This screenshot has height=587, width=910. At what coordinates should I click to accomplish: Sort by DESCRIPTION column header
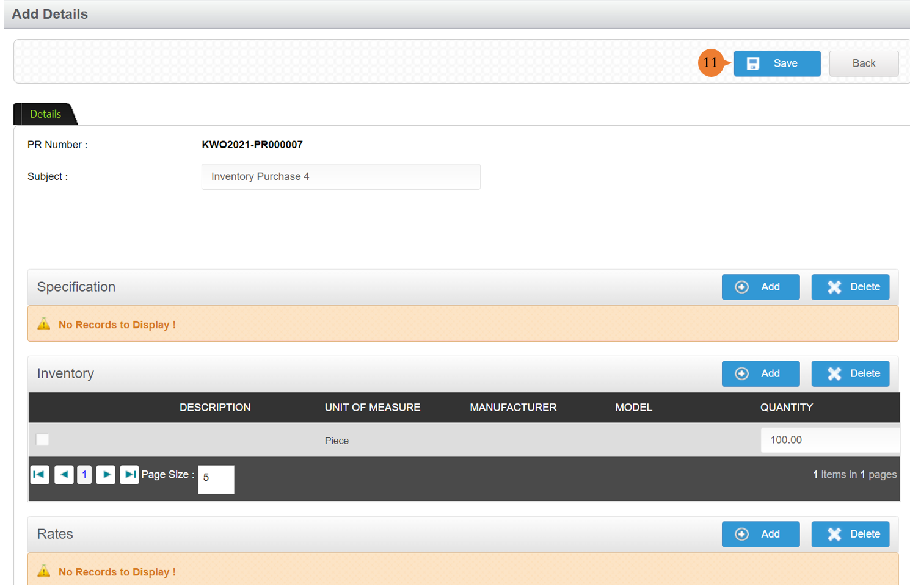pyautogui.click(x=215, y=408)
